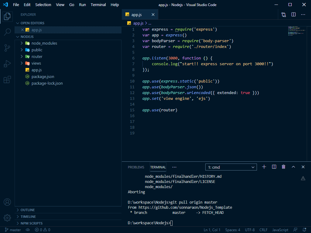Image resolution: width=311 pixels, height=233 pixels.
Task: Open package-lock.json in the file tree
Action: click(68, 83)
